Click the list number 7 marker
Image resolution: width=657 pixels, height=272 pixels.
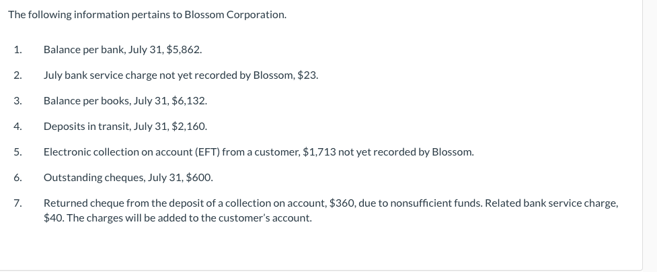coord(17,203)
